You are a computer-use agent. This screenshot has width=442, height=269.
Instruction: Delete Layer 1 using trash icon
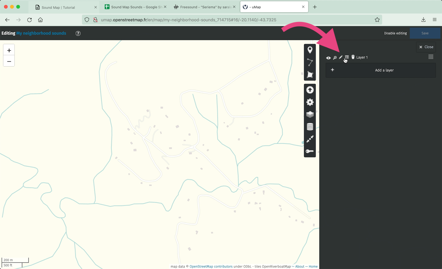point(353,57)
